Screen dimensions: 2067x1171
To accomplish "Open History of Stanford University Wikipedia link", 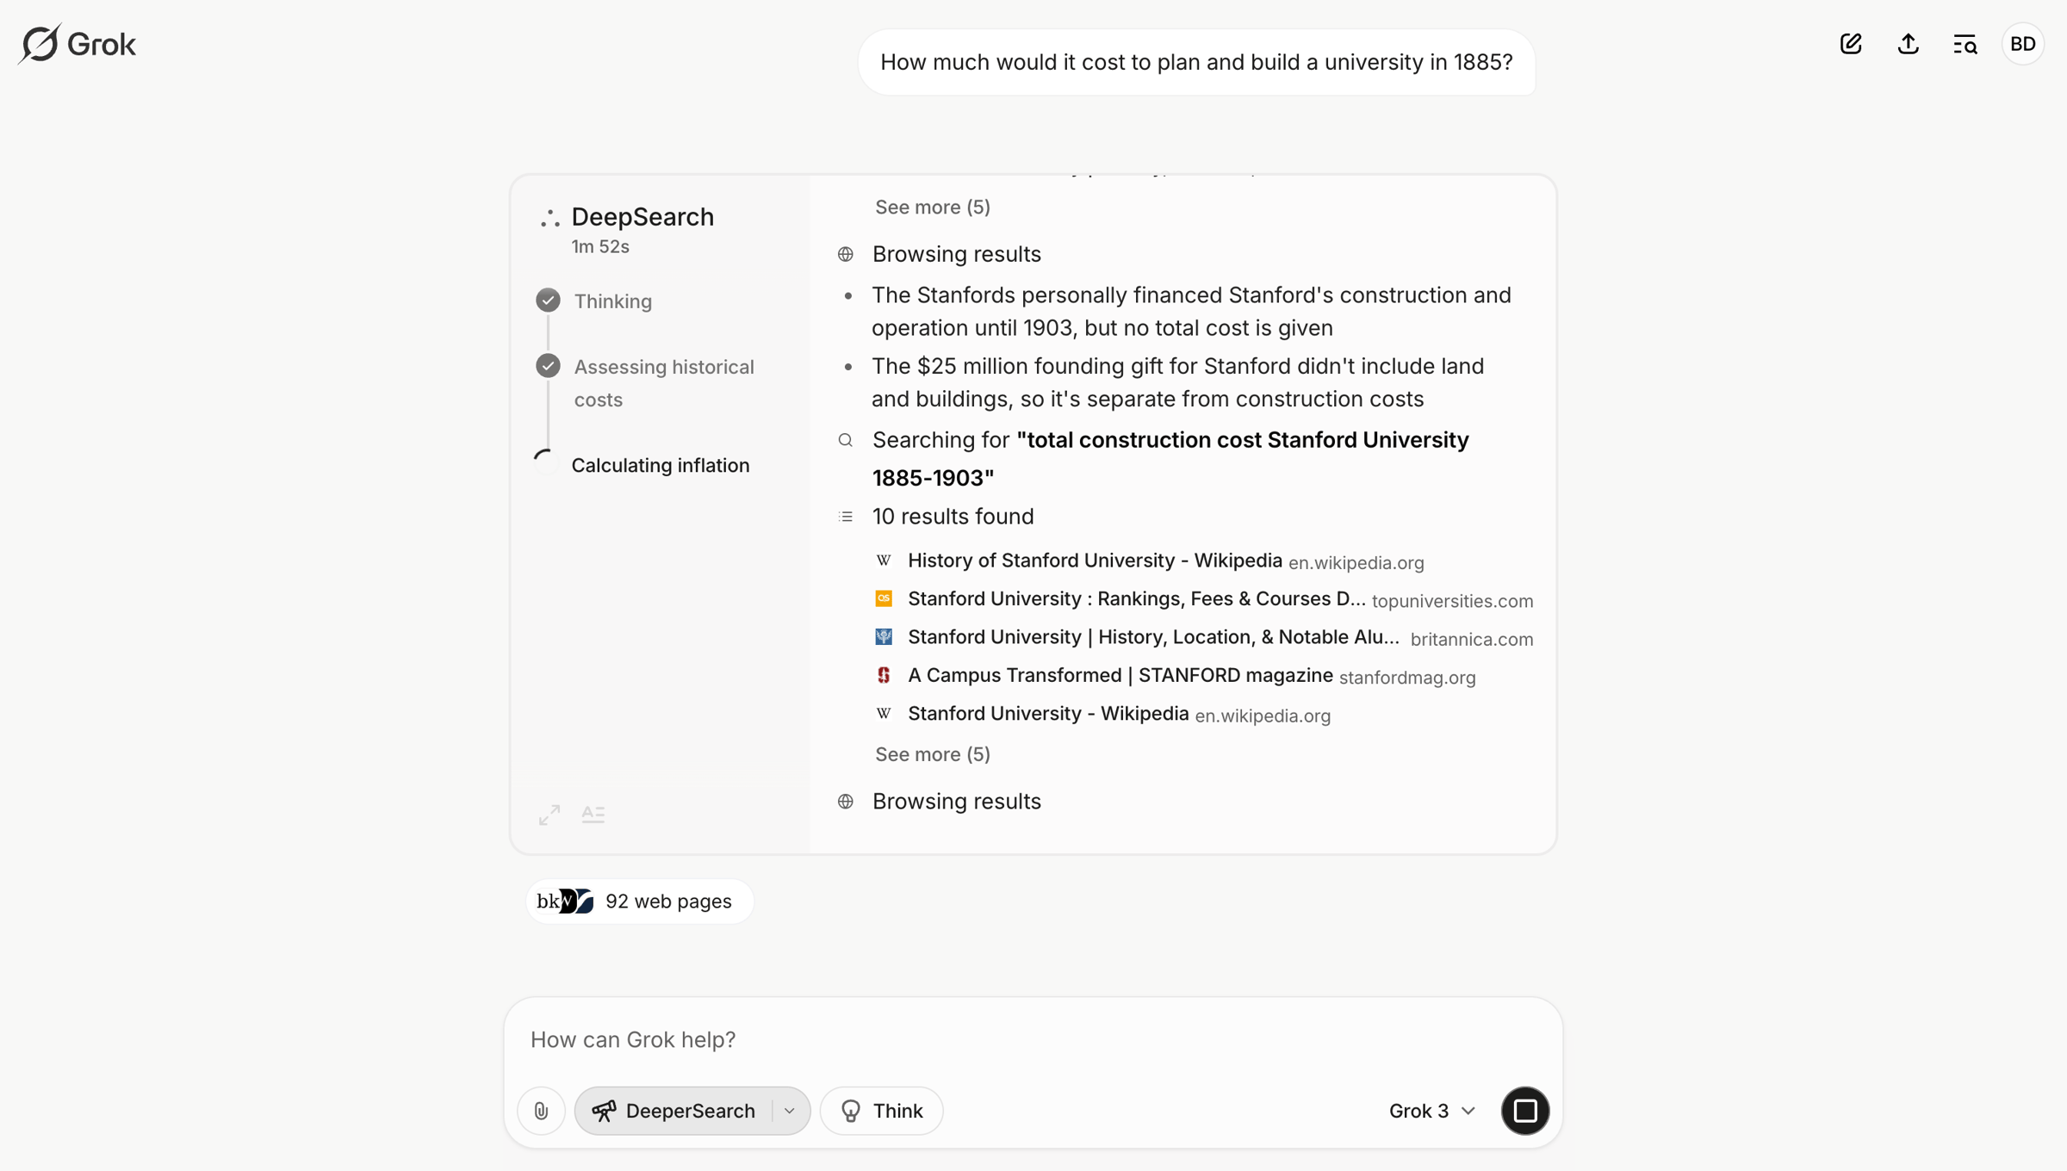I will click(1095, 561).
